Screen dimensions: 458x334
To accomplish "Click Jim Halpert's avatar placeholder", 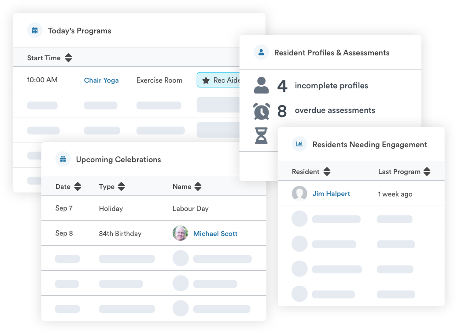I will [x=299, y=193].
